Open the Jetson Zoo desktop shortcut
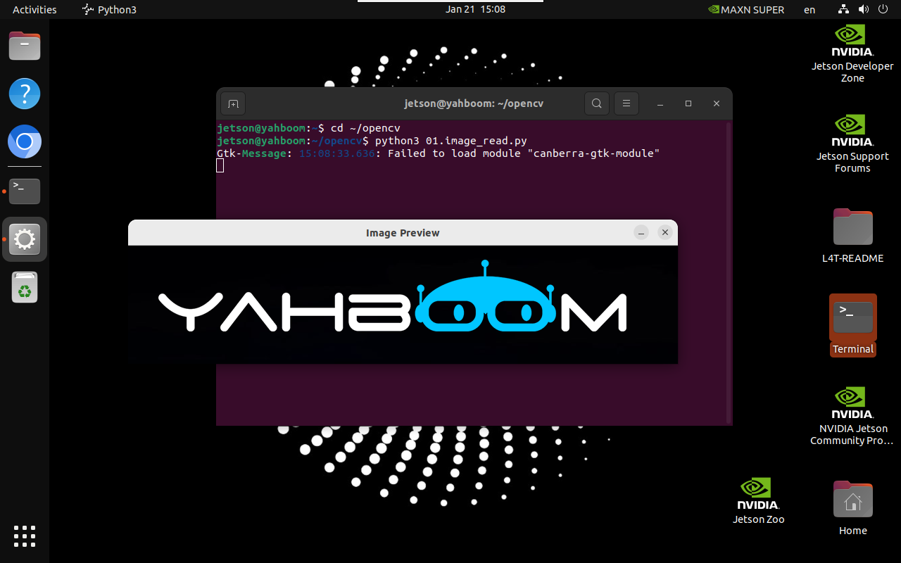Image resolution: width=901 pixels, height=563 pixels. pyautogui.click(x=758, y=501)
